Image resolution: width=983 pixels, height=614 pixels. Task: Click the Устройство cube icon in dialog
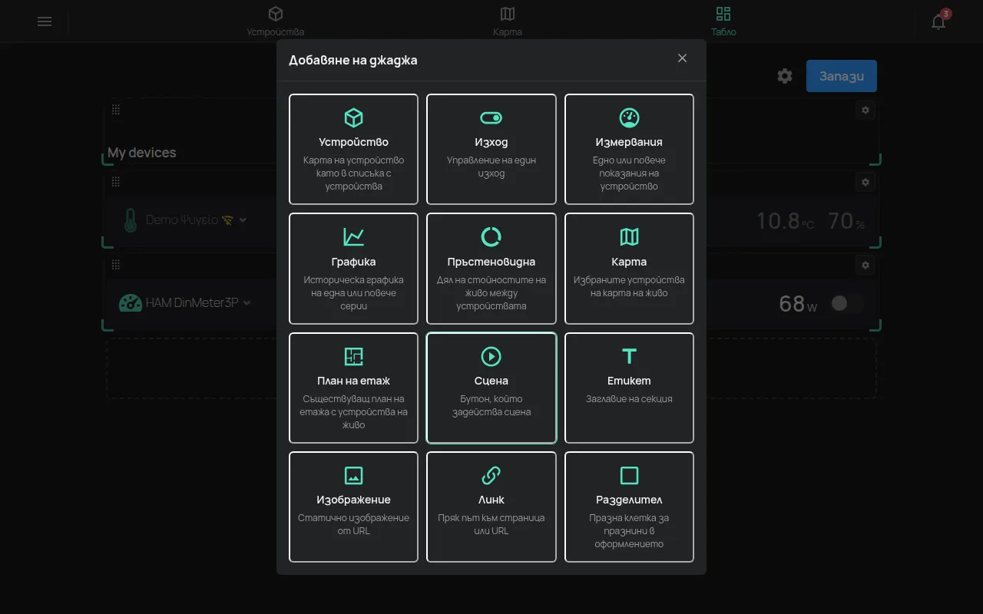click(353, 117)
